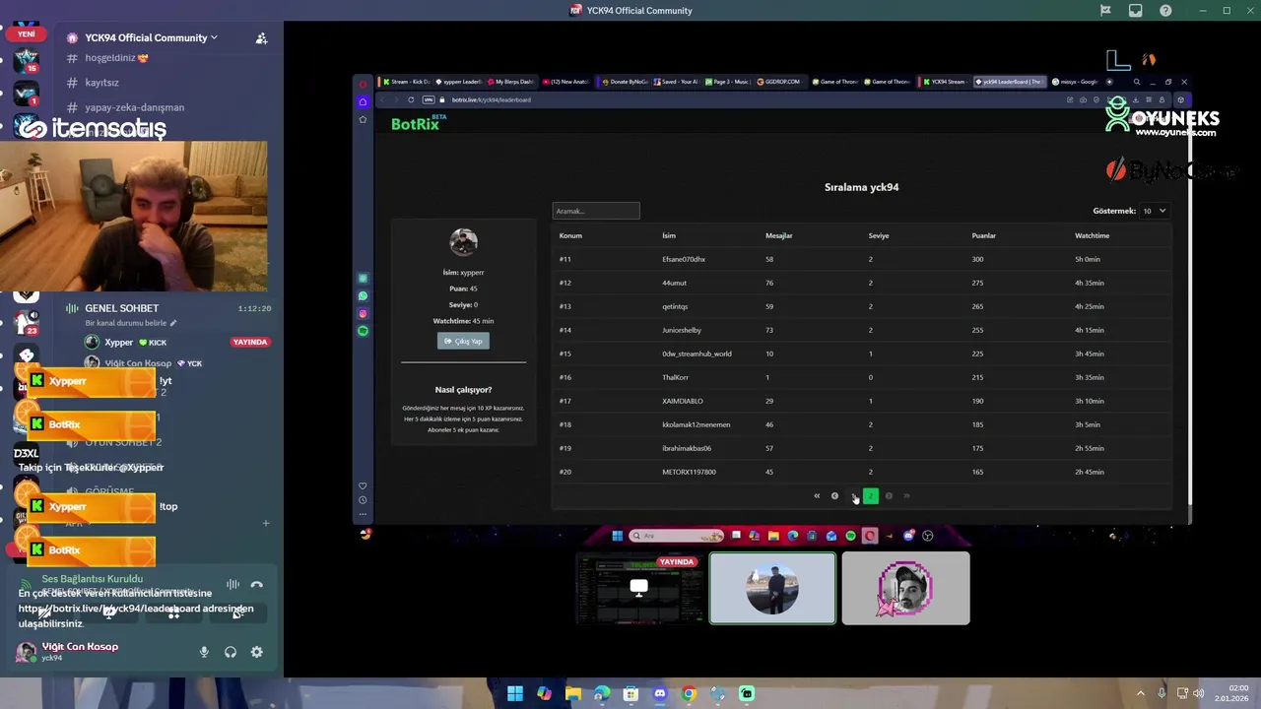
Task: Open the hoşgeldiniz channel
Action: click(117, 58)
